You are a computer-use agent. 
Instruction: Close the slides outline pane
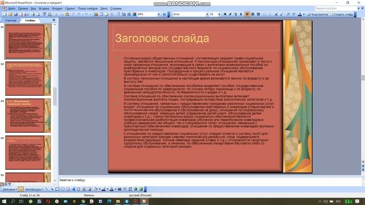(x=54, y=20)
